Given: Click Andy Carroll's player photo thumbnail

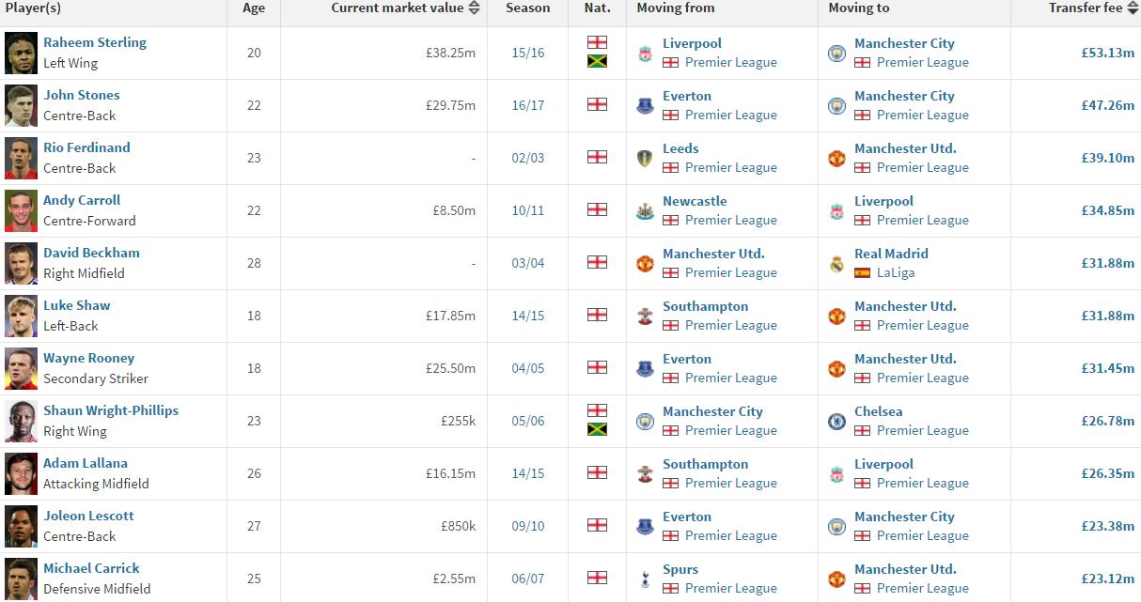Looking at the screenshot, I should (21, 209).
